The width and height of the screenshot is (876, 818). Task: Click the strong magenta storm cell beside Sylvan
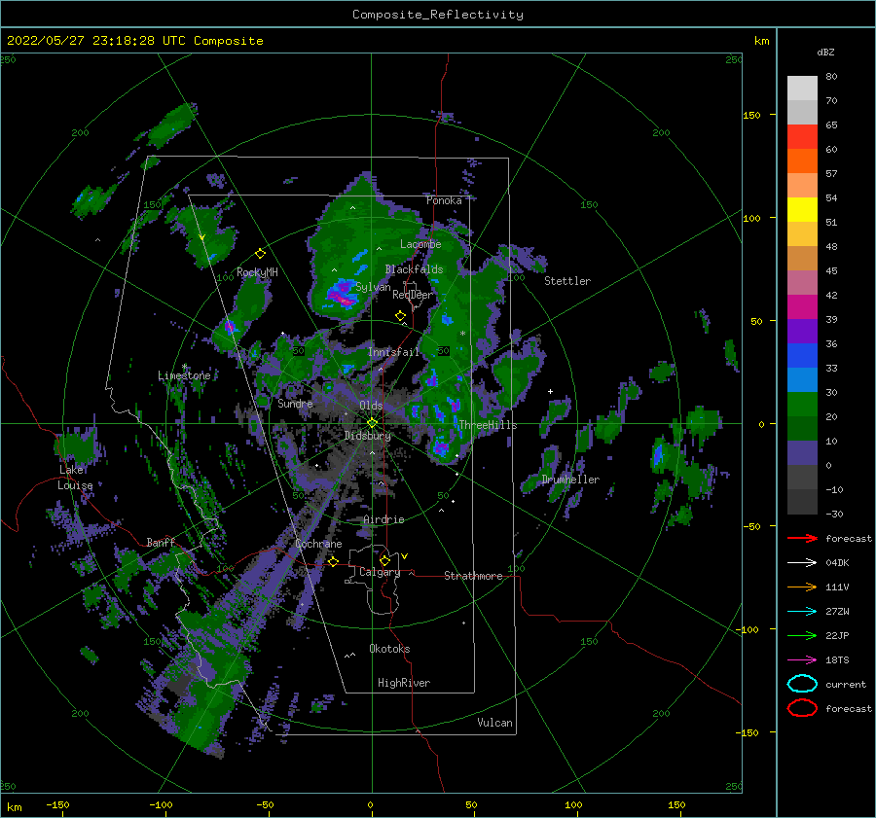[x=342, y=295]
